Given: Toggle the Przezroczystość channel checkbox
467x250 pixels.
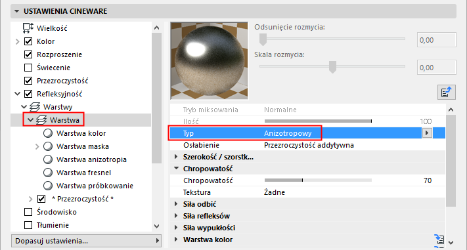Looking at the screenshot, I should pyautogui.click(x=28, y=81).
